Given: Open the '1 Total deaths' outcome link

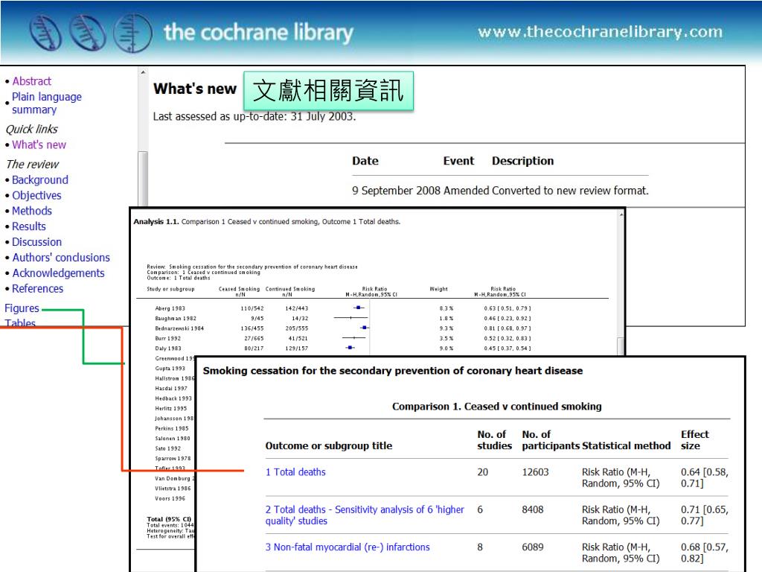Looking at the screenshot, I should [x=295, y=472].
